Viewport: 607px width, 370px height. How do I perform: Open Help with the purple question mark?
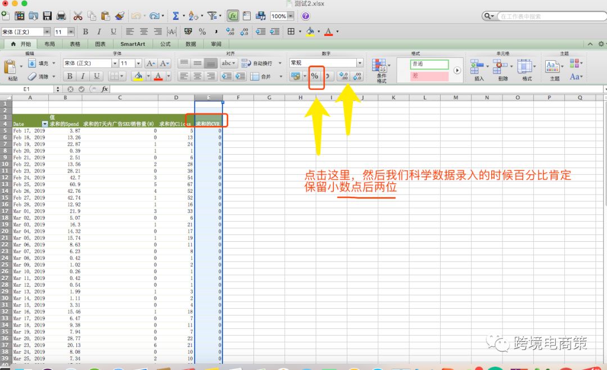tap(305, 16)
